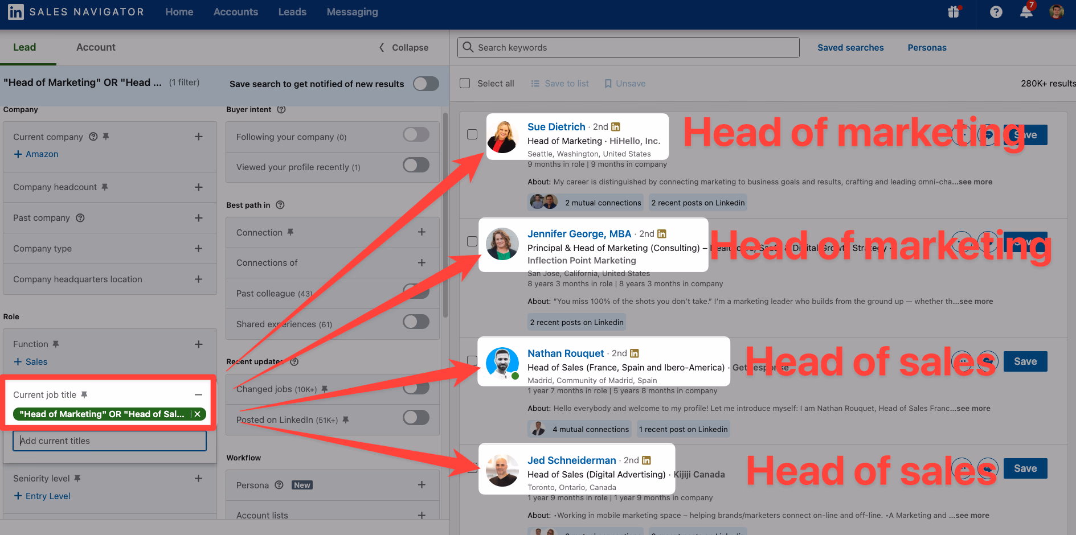Toggle save search notification switch
Image resolution: width=1076 pixels, height=535 pixels.
(x=426, y=84)
